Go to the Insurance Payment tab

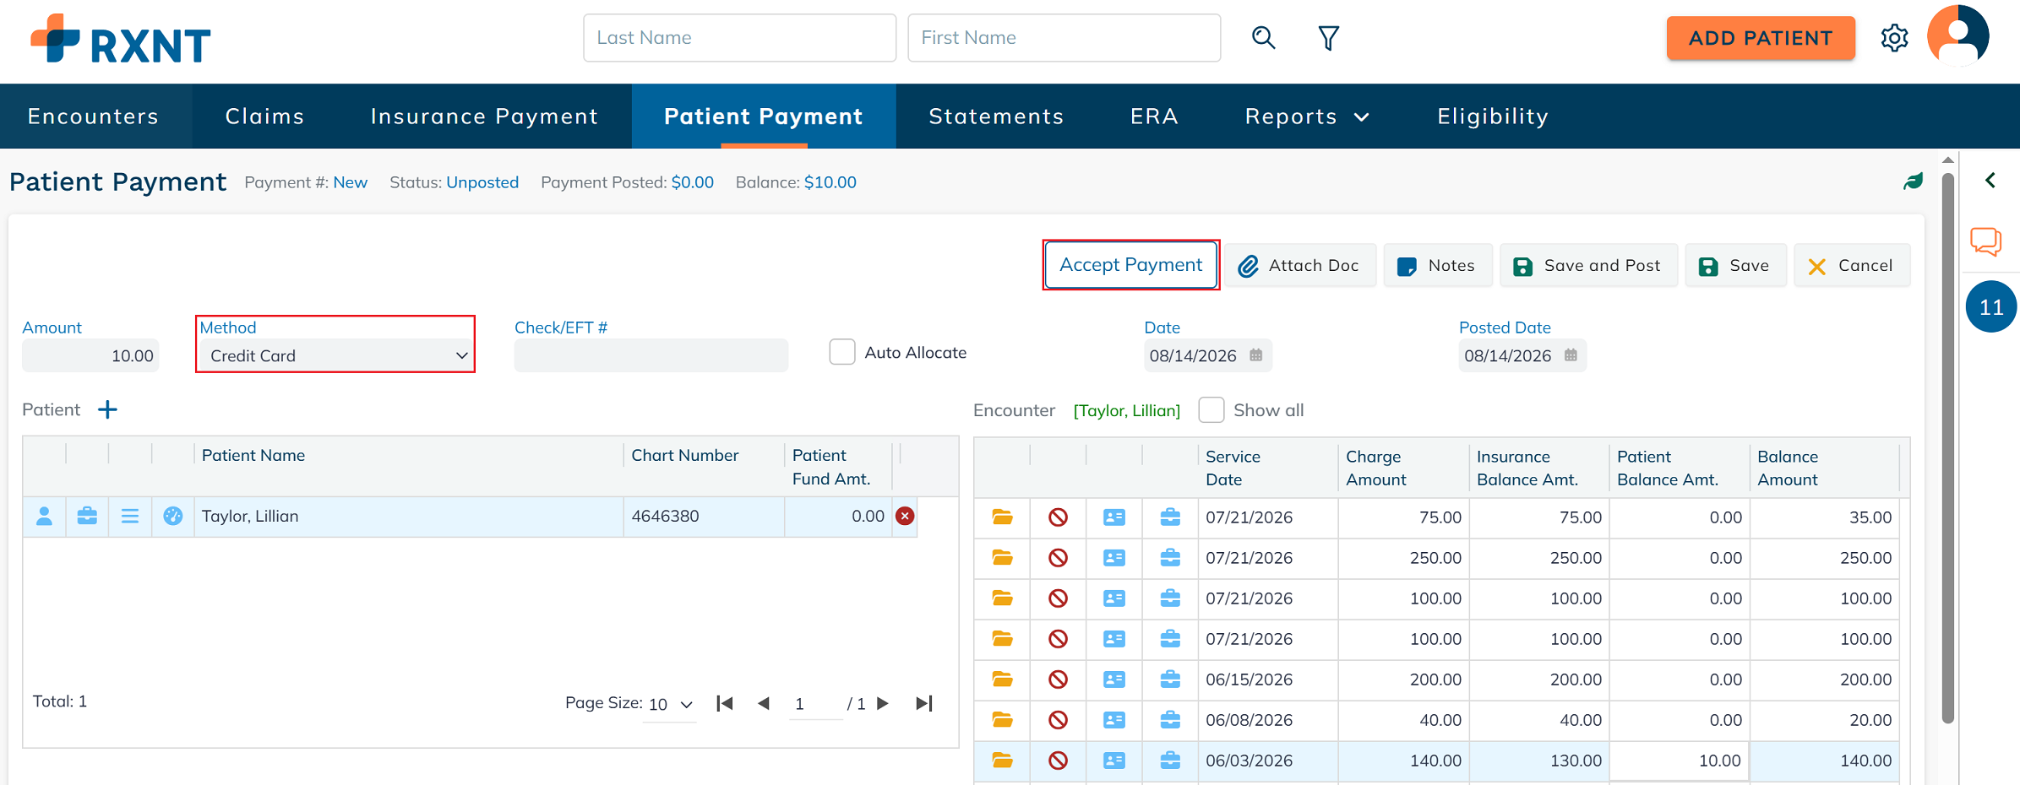click(x=484, y=116)
